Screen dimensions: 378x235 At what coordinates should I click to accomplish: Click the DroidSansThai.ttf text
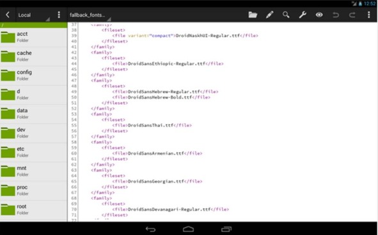point(150,125)
